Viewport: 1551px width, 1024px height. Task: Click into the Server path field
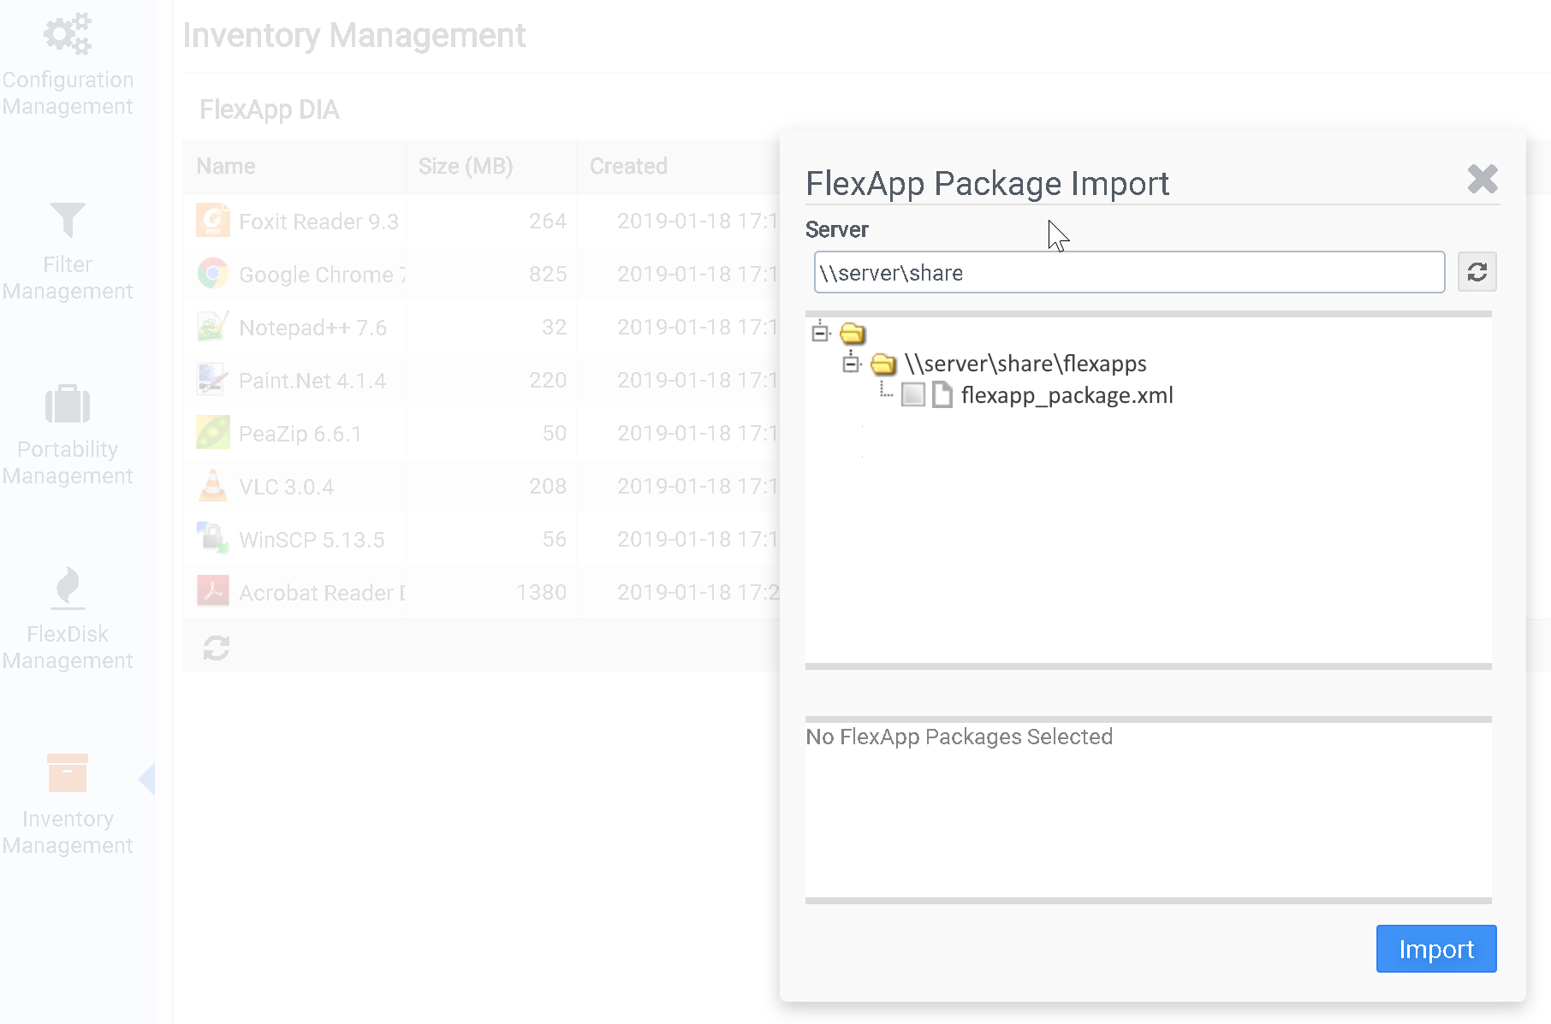coord(1128,272)
